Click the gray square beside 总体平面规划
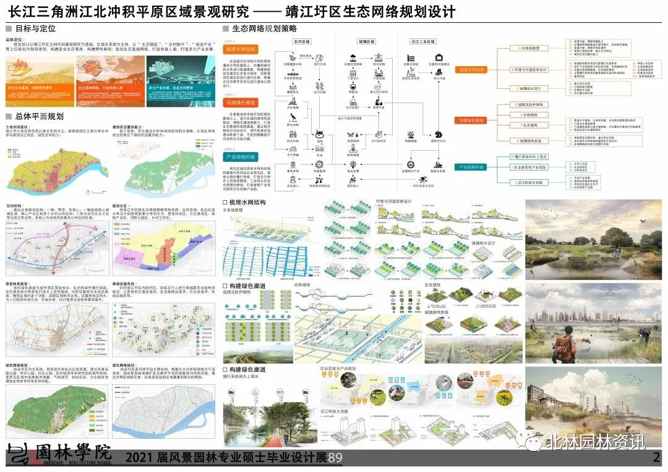The height and width of the screenshot is (472, 668). [x=9, y=116]
